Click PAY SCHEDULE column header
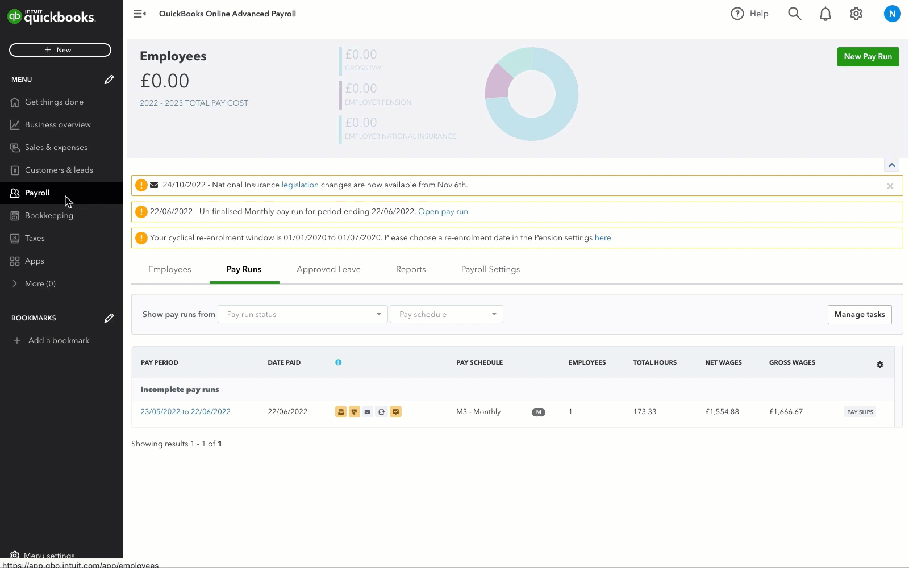The width and height of the screenshot is (909, 568). pos(479,362)
